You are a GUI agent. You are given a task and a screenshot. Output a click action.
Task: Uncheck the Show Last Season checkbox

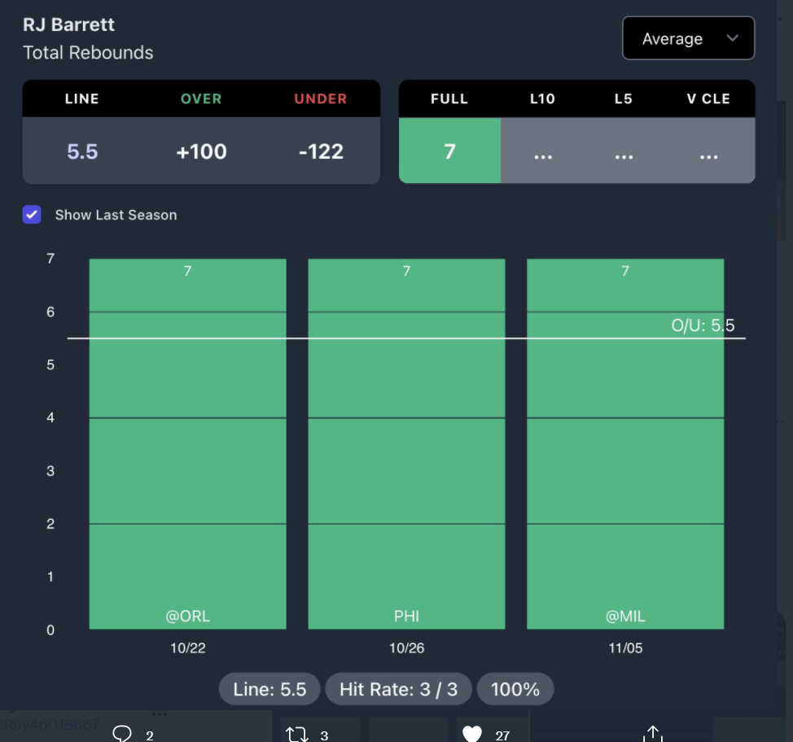(x=32, y=214)
